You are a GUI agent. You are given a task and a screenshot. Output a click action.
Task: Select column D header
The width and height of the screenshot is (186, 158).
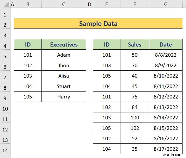point(90,4)
